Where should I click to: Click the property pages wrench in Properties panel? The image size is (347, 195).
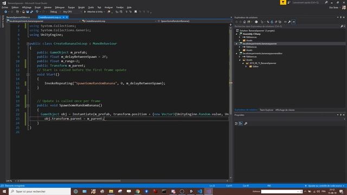(x=246, y=123)
